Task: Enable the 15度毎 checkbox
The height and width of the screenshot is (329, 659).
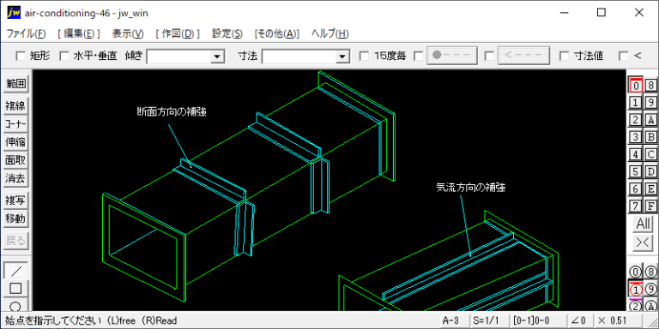Action: (364, 56)
